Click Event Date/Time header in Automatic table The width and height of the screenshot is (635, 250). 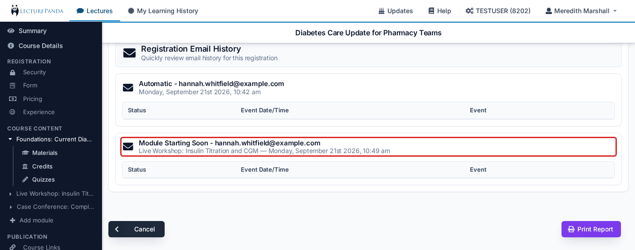point(265,110)
